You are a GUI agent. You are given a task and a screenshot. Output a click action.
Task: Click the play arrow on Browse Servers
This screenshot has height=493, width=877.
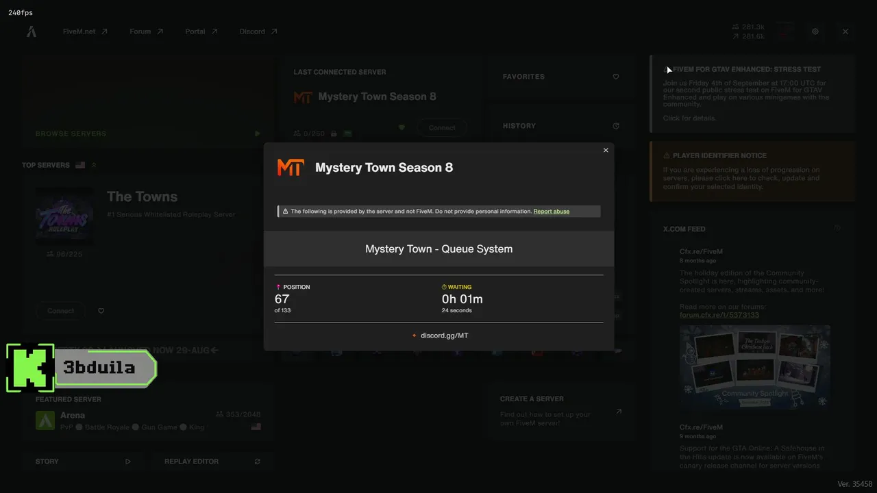[258, 134]
